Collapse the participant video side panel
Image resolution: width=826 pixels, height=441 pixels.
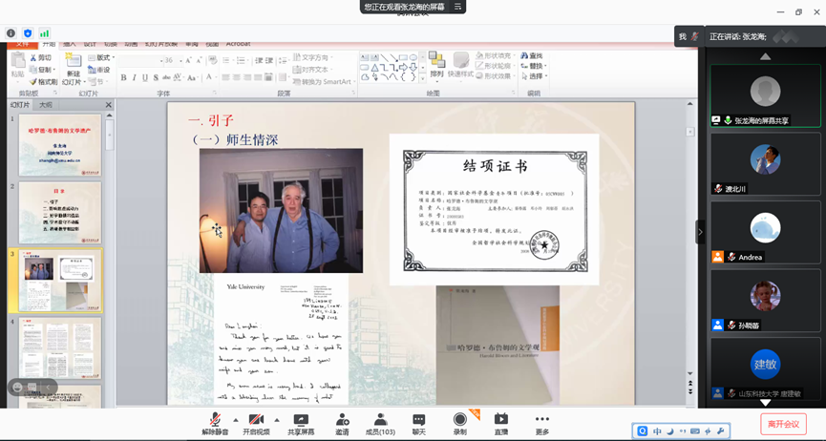pyautogui.click(x=700, y=232)
